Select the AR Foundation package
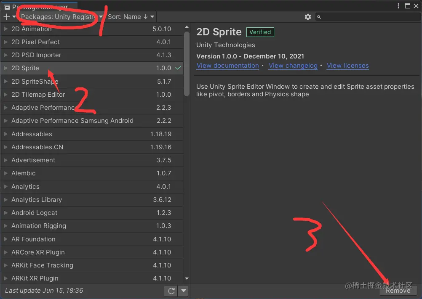 point(92,239)
